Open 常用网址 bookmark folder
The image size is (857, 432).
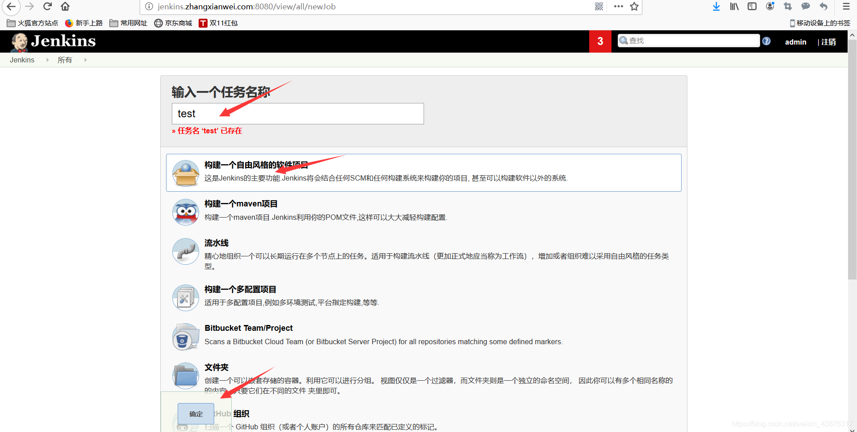tap(129, 23)
